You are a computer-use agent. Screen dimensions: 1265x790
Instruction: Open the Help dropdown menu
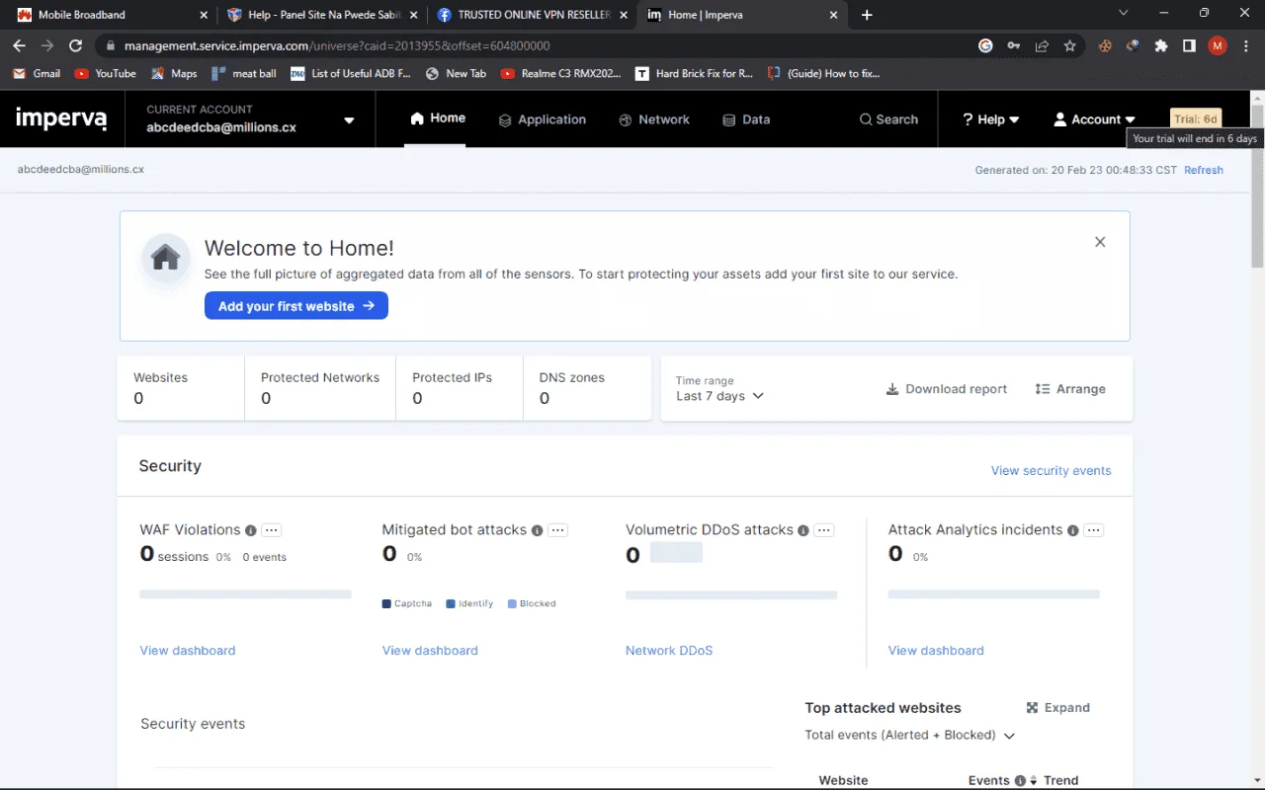[x=991, y=119]
